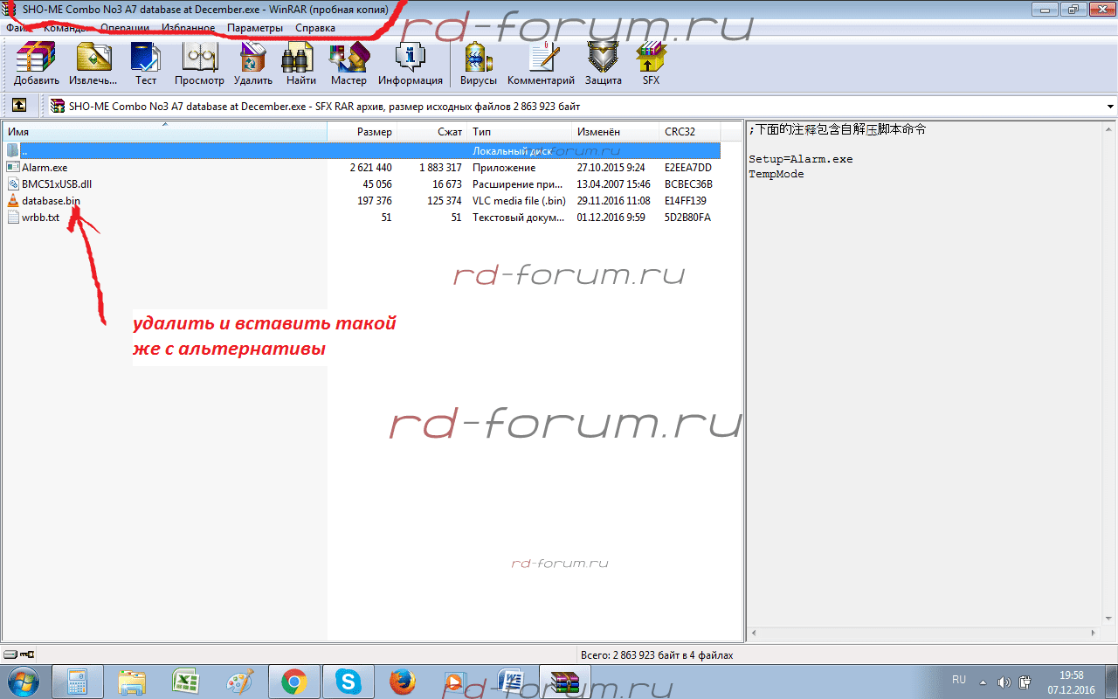The image size is (1118, 699).
Task: Open Google Chrome from the taskbar
Action: click(293, 681)
